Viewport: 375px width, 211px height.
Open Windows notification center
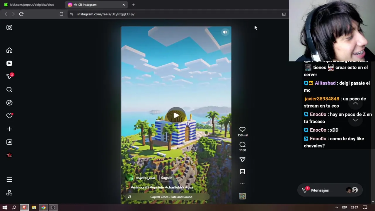[365, 207]
